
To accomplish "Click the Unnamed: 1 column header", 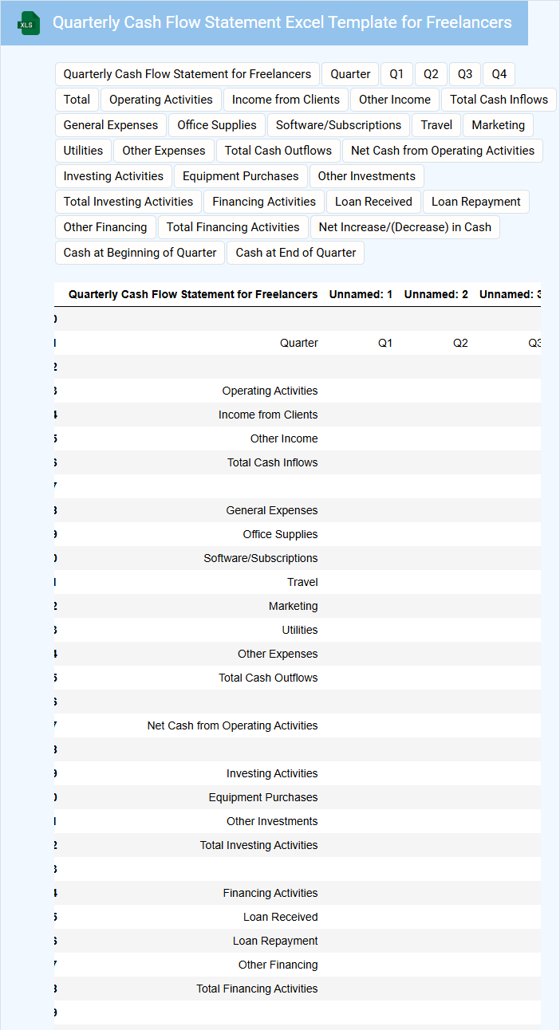I will pos(361,294).
